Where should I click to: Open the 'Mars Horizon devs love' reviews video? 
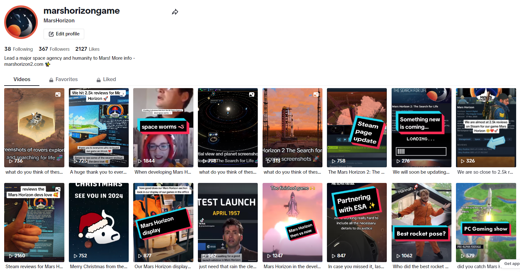click(x=34, y=223)
